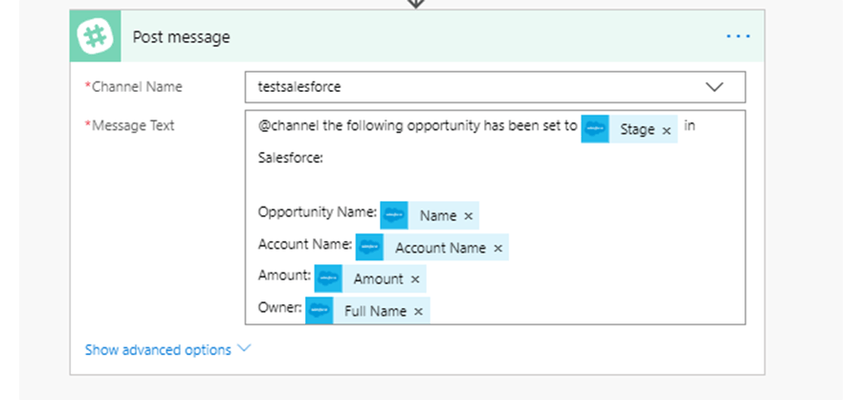Click the Salesforce icon on the Name token
The image size is (861, 400).
click(x=394, y=215)
